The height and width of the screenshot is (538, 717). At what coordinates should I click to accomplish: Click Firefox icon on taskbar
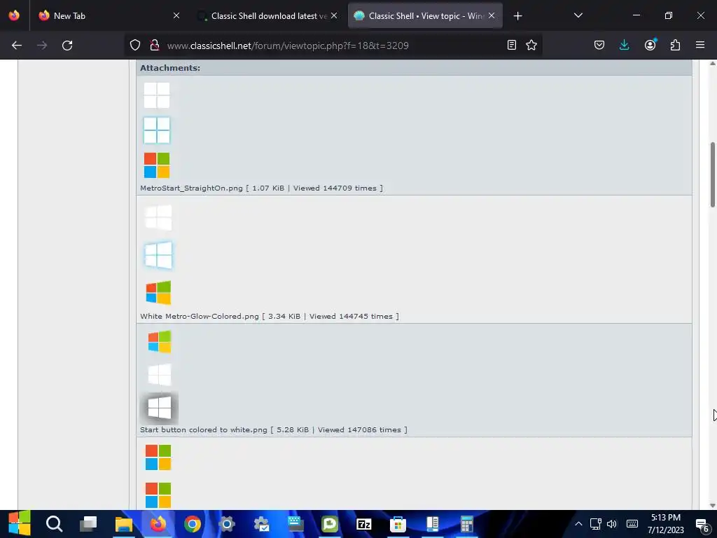tap(158, 524)
